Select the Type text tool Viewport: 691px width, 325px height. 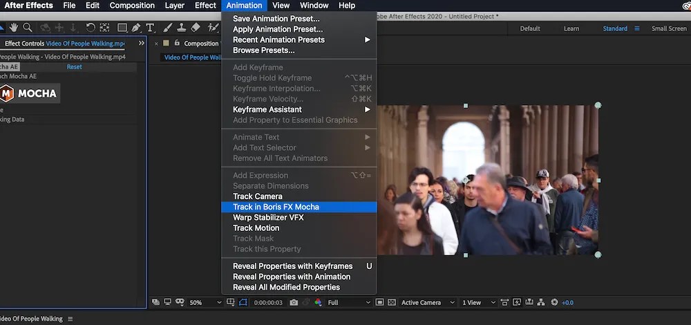tap(150, 28)
